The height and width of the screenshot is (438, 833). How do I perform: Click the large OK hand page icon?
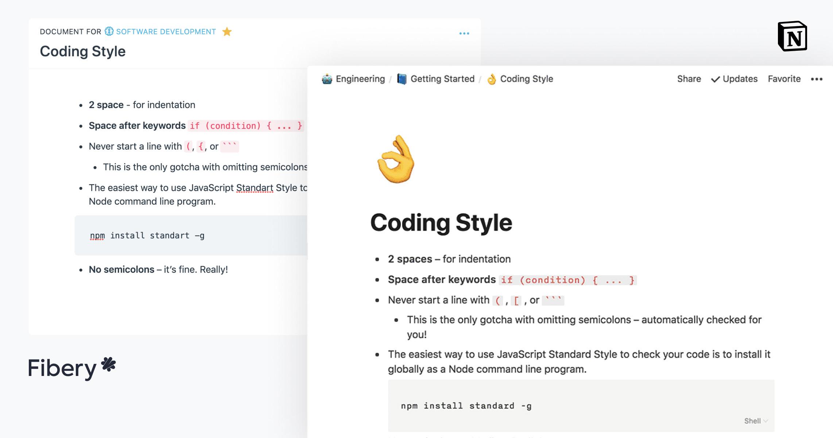tap(396, 159)
